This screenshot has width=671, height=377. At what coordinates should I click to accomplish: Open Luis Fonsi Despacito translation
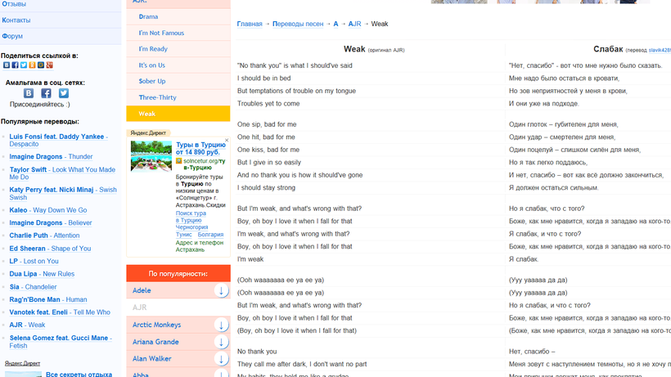coord(58,140)
